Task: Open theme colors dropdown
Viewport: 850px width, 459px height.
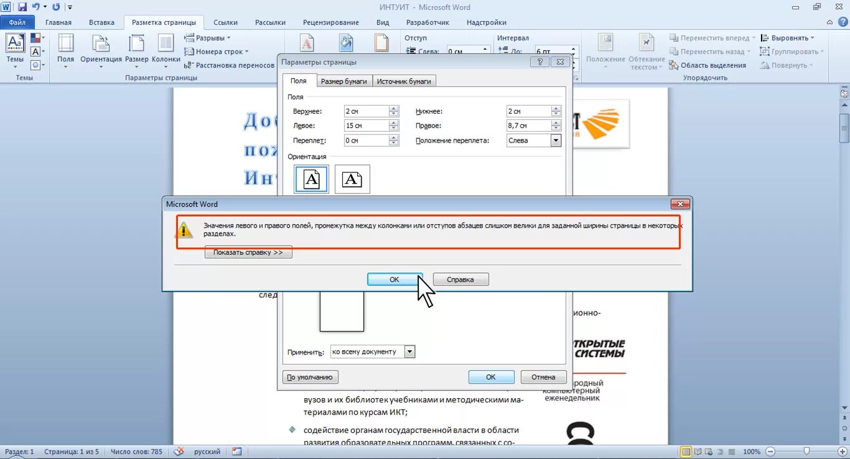Action: (36, 39)
